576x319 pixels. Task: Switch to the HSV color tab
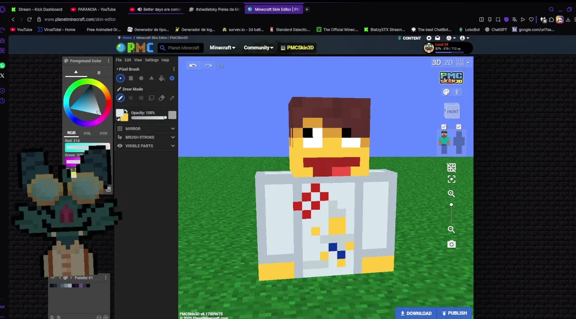(x=103, y=133)
